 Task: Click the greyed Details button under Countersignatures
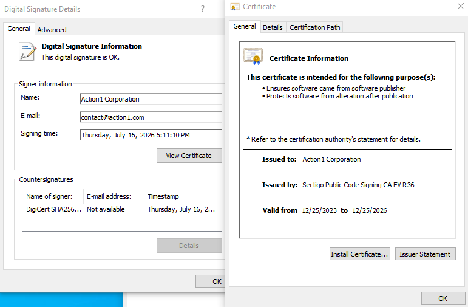click(189, 246)
